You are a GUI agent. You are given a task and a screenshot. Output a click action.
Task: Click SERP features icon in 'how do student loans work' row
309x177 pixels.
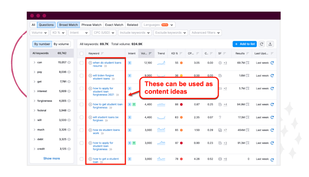click(220, 130)
